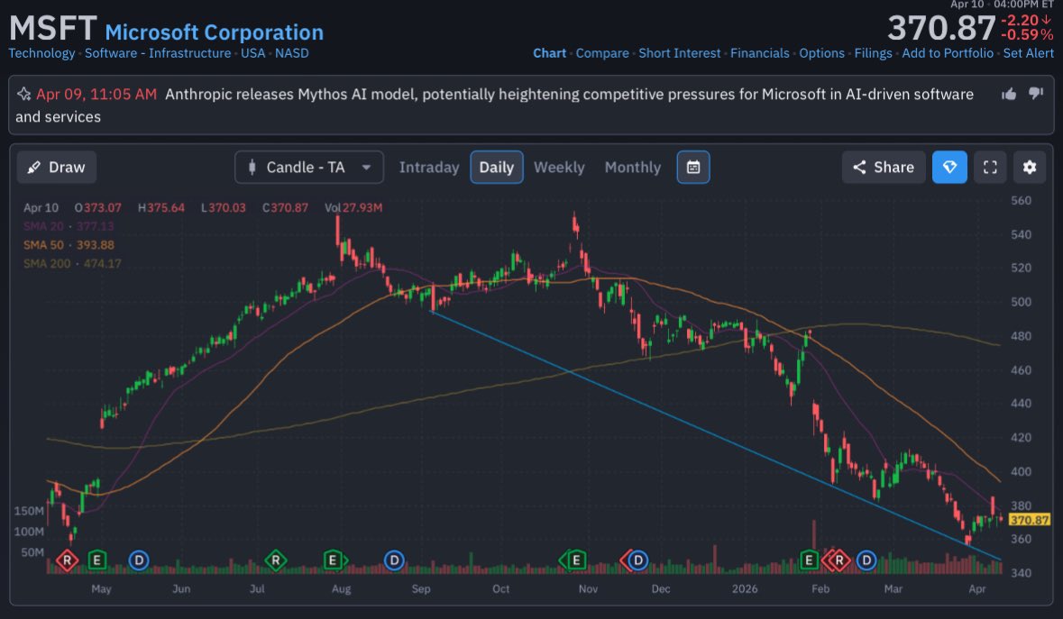Click the 560 price axis label

pyautogui.click(x=1021, y=200)
